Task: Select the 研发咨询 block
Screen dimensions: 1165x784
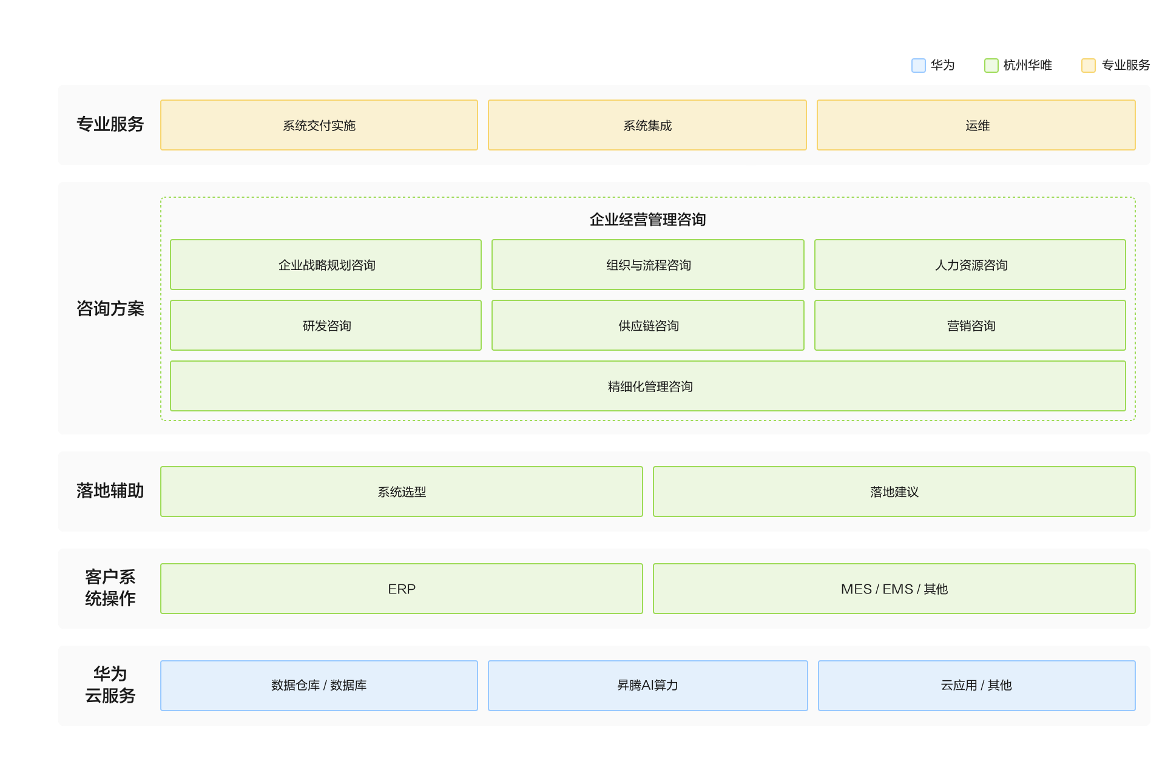Action: tap(326, 325)
